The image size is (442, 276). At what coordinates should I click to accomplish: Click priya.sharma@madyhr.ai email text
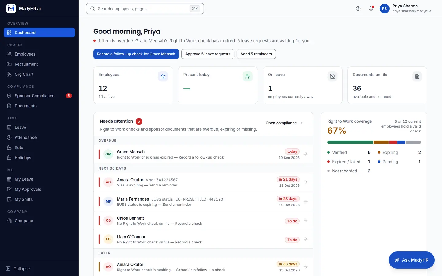click(412, 11)
